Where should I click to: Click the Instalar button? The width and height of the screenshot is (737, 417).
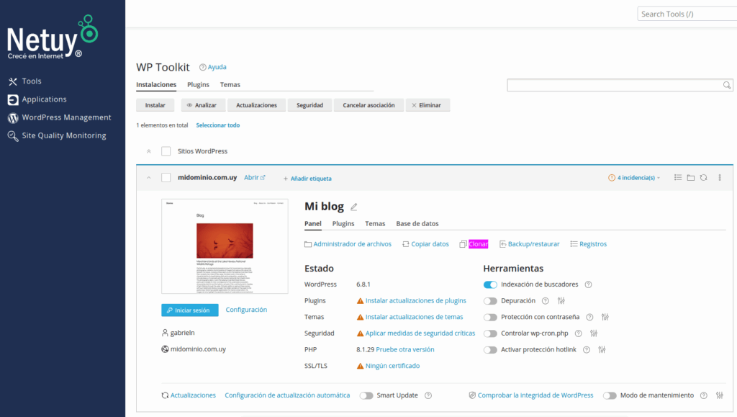click(155, 105)
